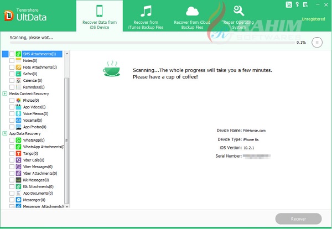Open Recover from iCloud Backup Files tab
Viewport: 332px width, 229px height.
[x=192, y=17]
